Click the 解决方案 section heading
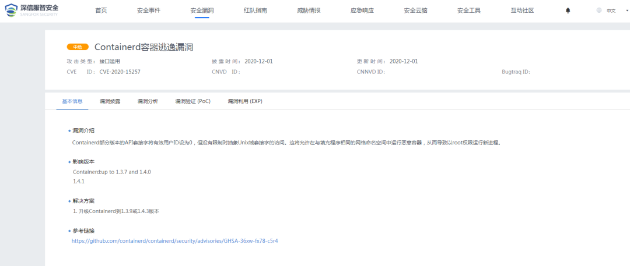Viewport: 630px width, 266px height. tap(83, 201)
